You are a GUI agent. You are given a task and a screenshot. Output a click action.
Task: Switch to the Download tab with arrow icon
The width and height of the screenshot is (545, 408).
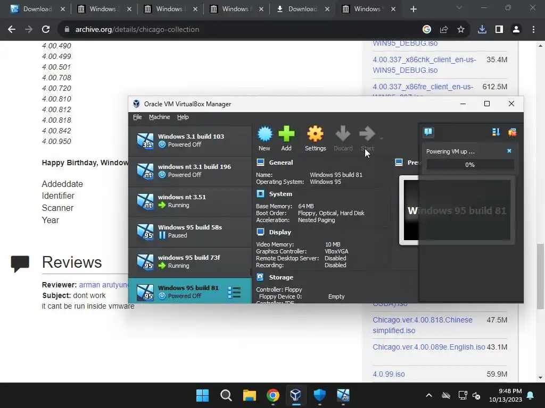[x=302, y=9]
